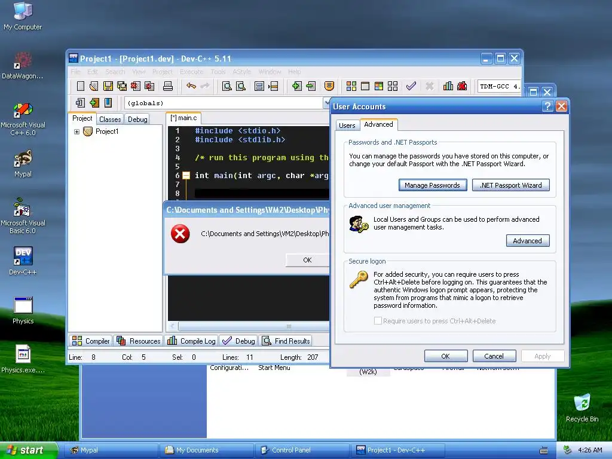
Task: Click the Undo arrow icon
Action: [191, 86]
